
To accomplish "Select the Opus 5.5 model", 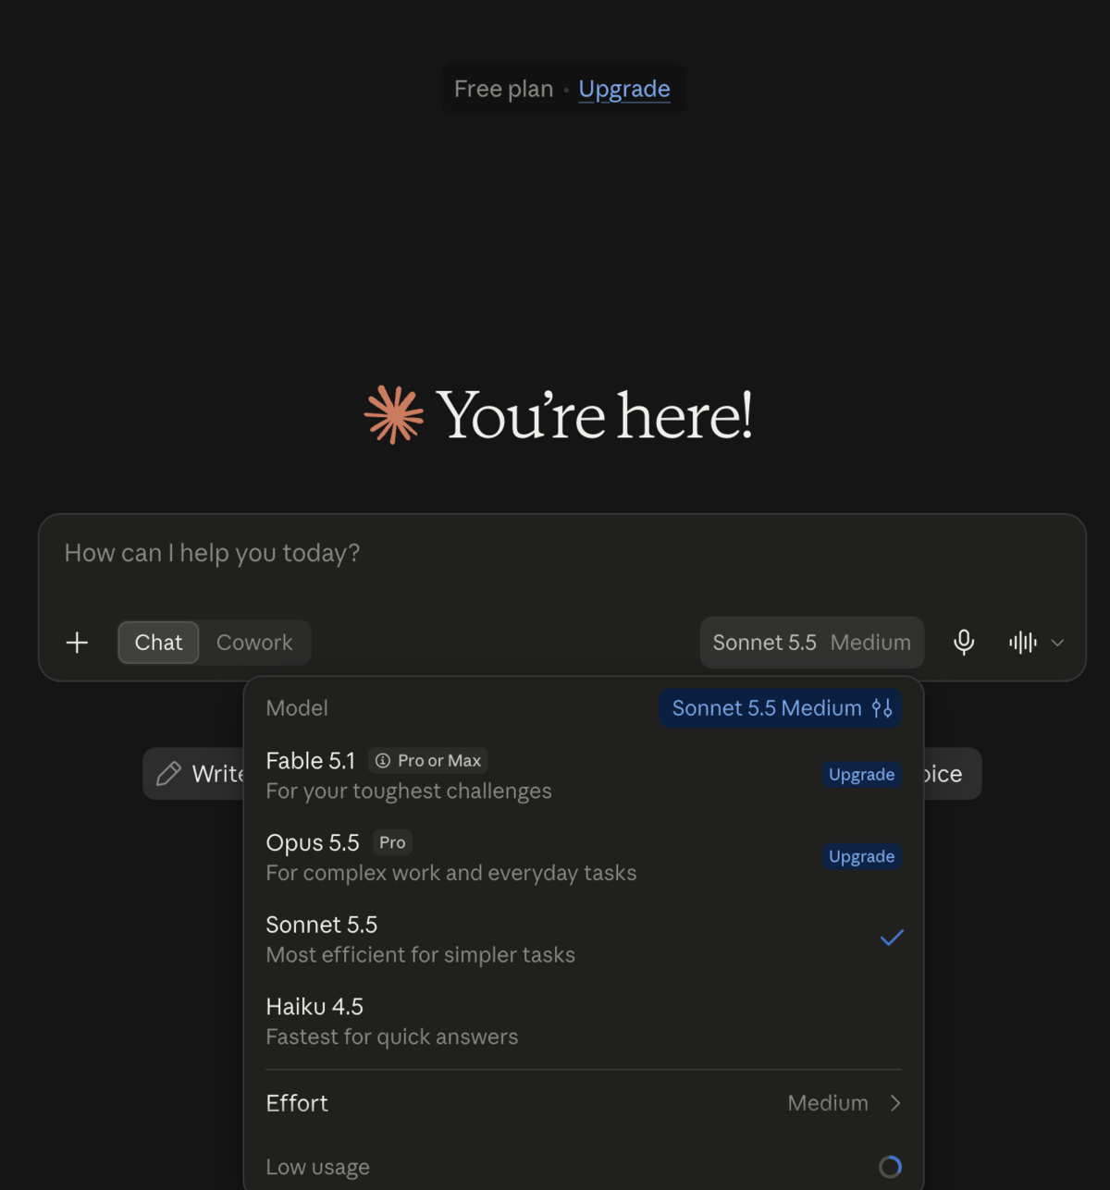I will coord(583,857).
